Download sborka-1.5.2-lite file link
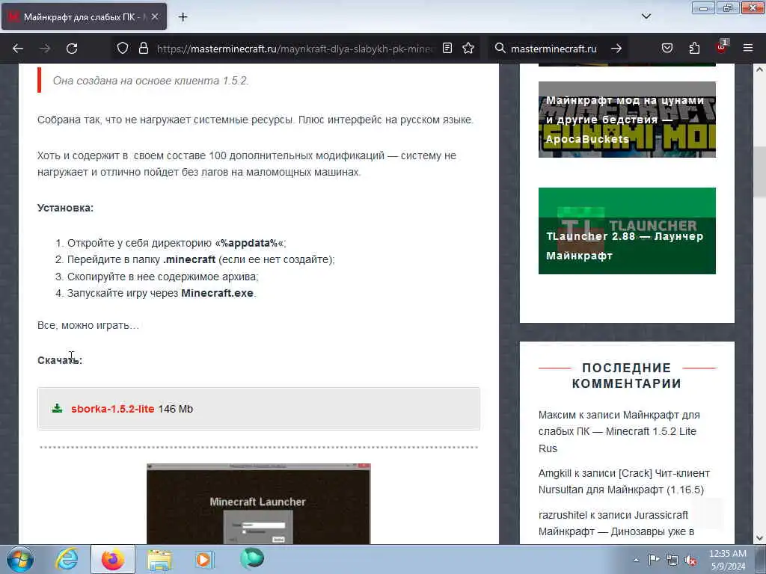Image resolution: width=766 pixels, height=574 pixels. (113, 409)
